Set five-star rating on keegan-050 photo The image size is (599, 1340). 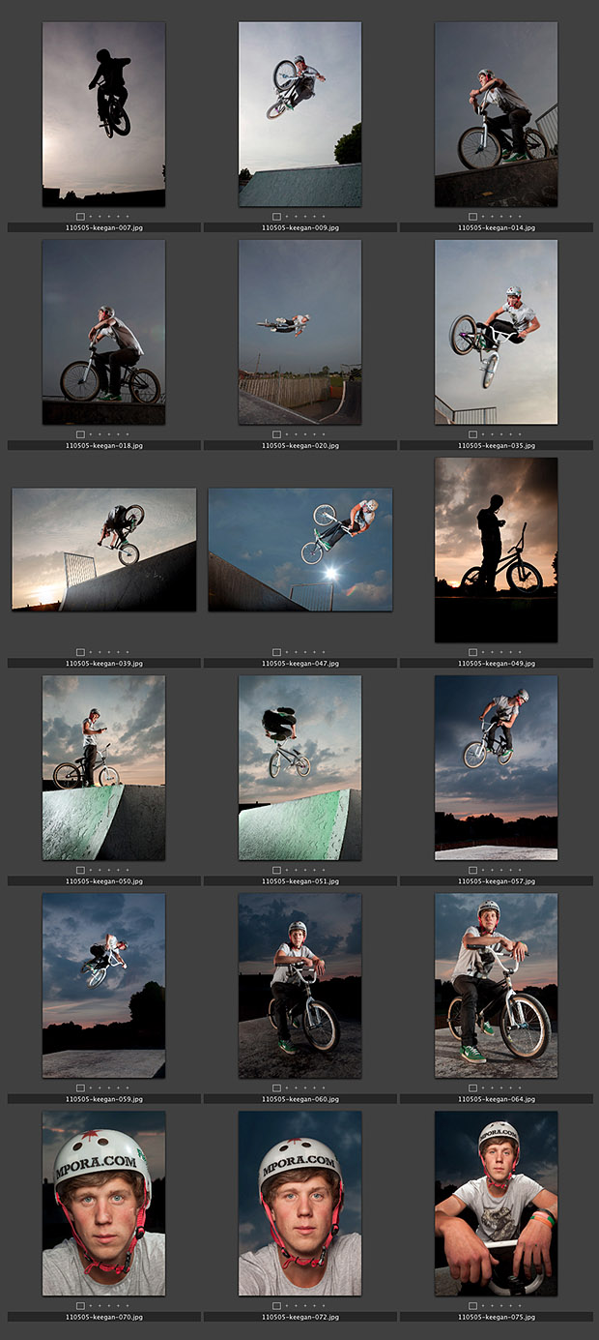128,870
